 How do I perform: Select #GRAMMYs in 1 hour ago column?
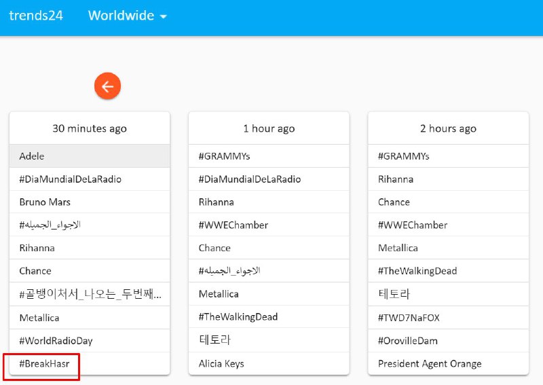pyautogui.click(x=224, y=156)
